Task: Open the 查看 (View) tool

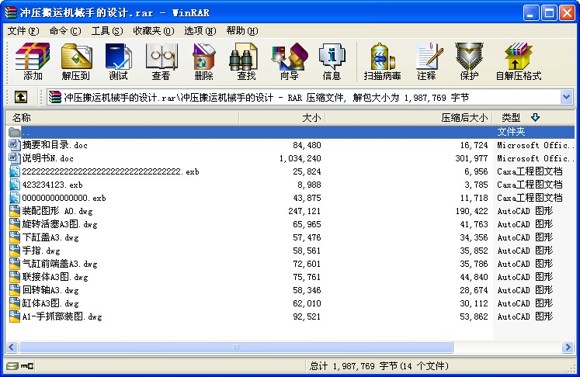Action: [x=161, y=61]
